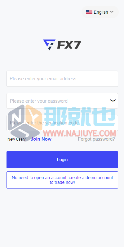Click the blue Chinese watermark characters
124x247 pixels.
(x=80, y=117)
